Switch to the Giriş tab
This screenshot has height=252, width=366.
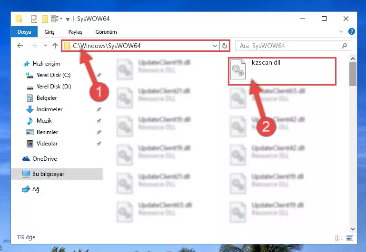tap(49, 32)
